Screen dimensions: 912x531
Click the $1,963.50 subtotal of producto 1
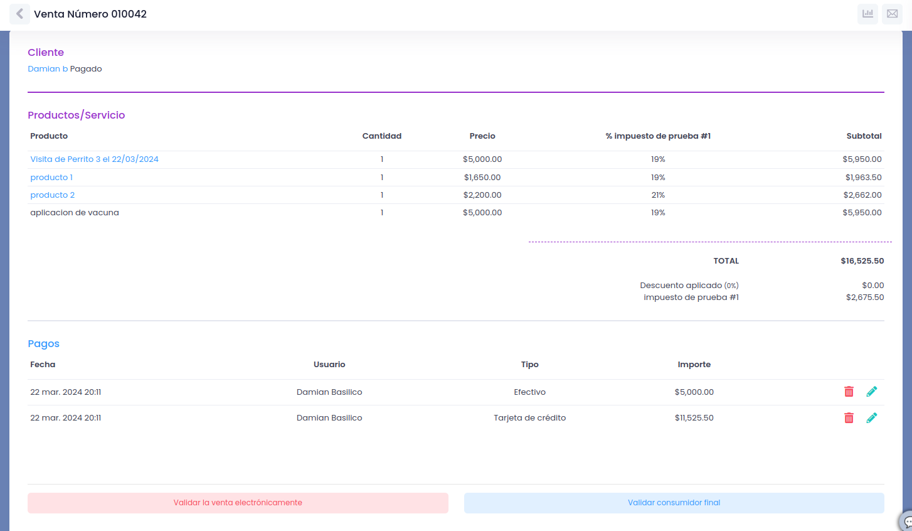[864, 178]
